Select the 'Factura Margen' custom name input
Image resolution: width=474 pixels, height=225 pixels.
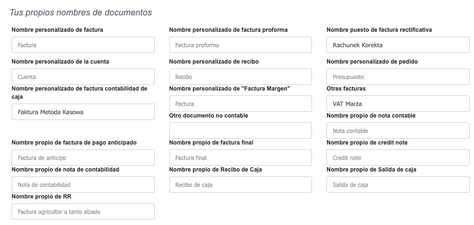(x=240, y=104)
